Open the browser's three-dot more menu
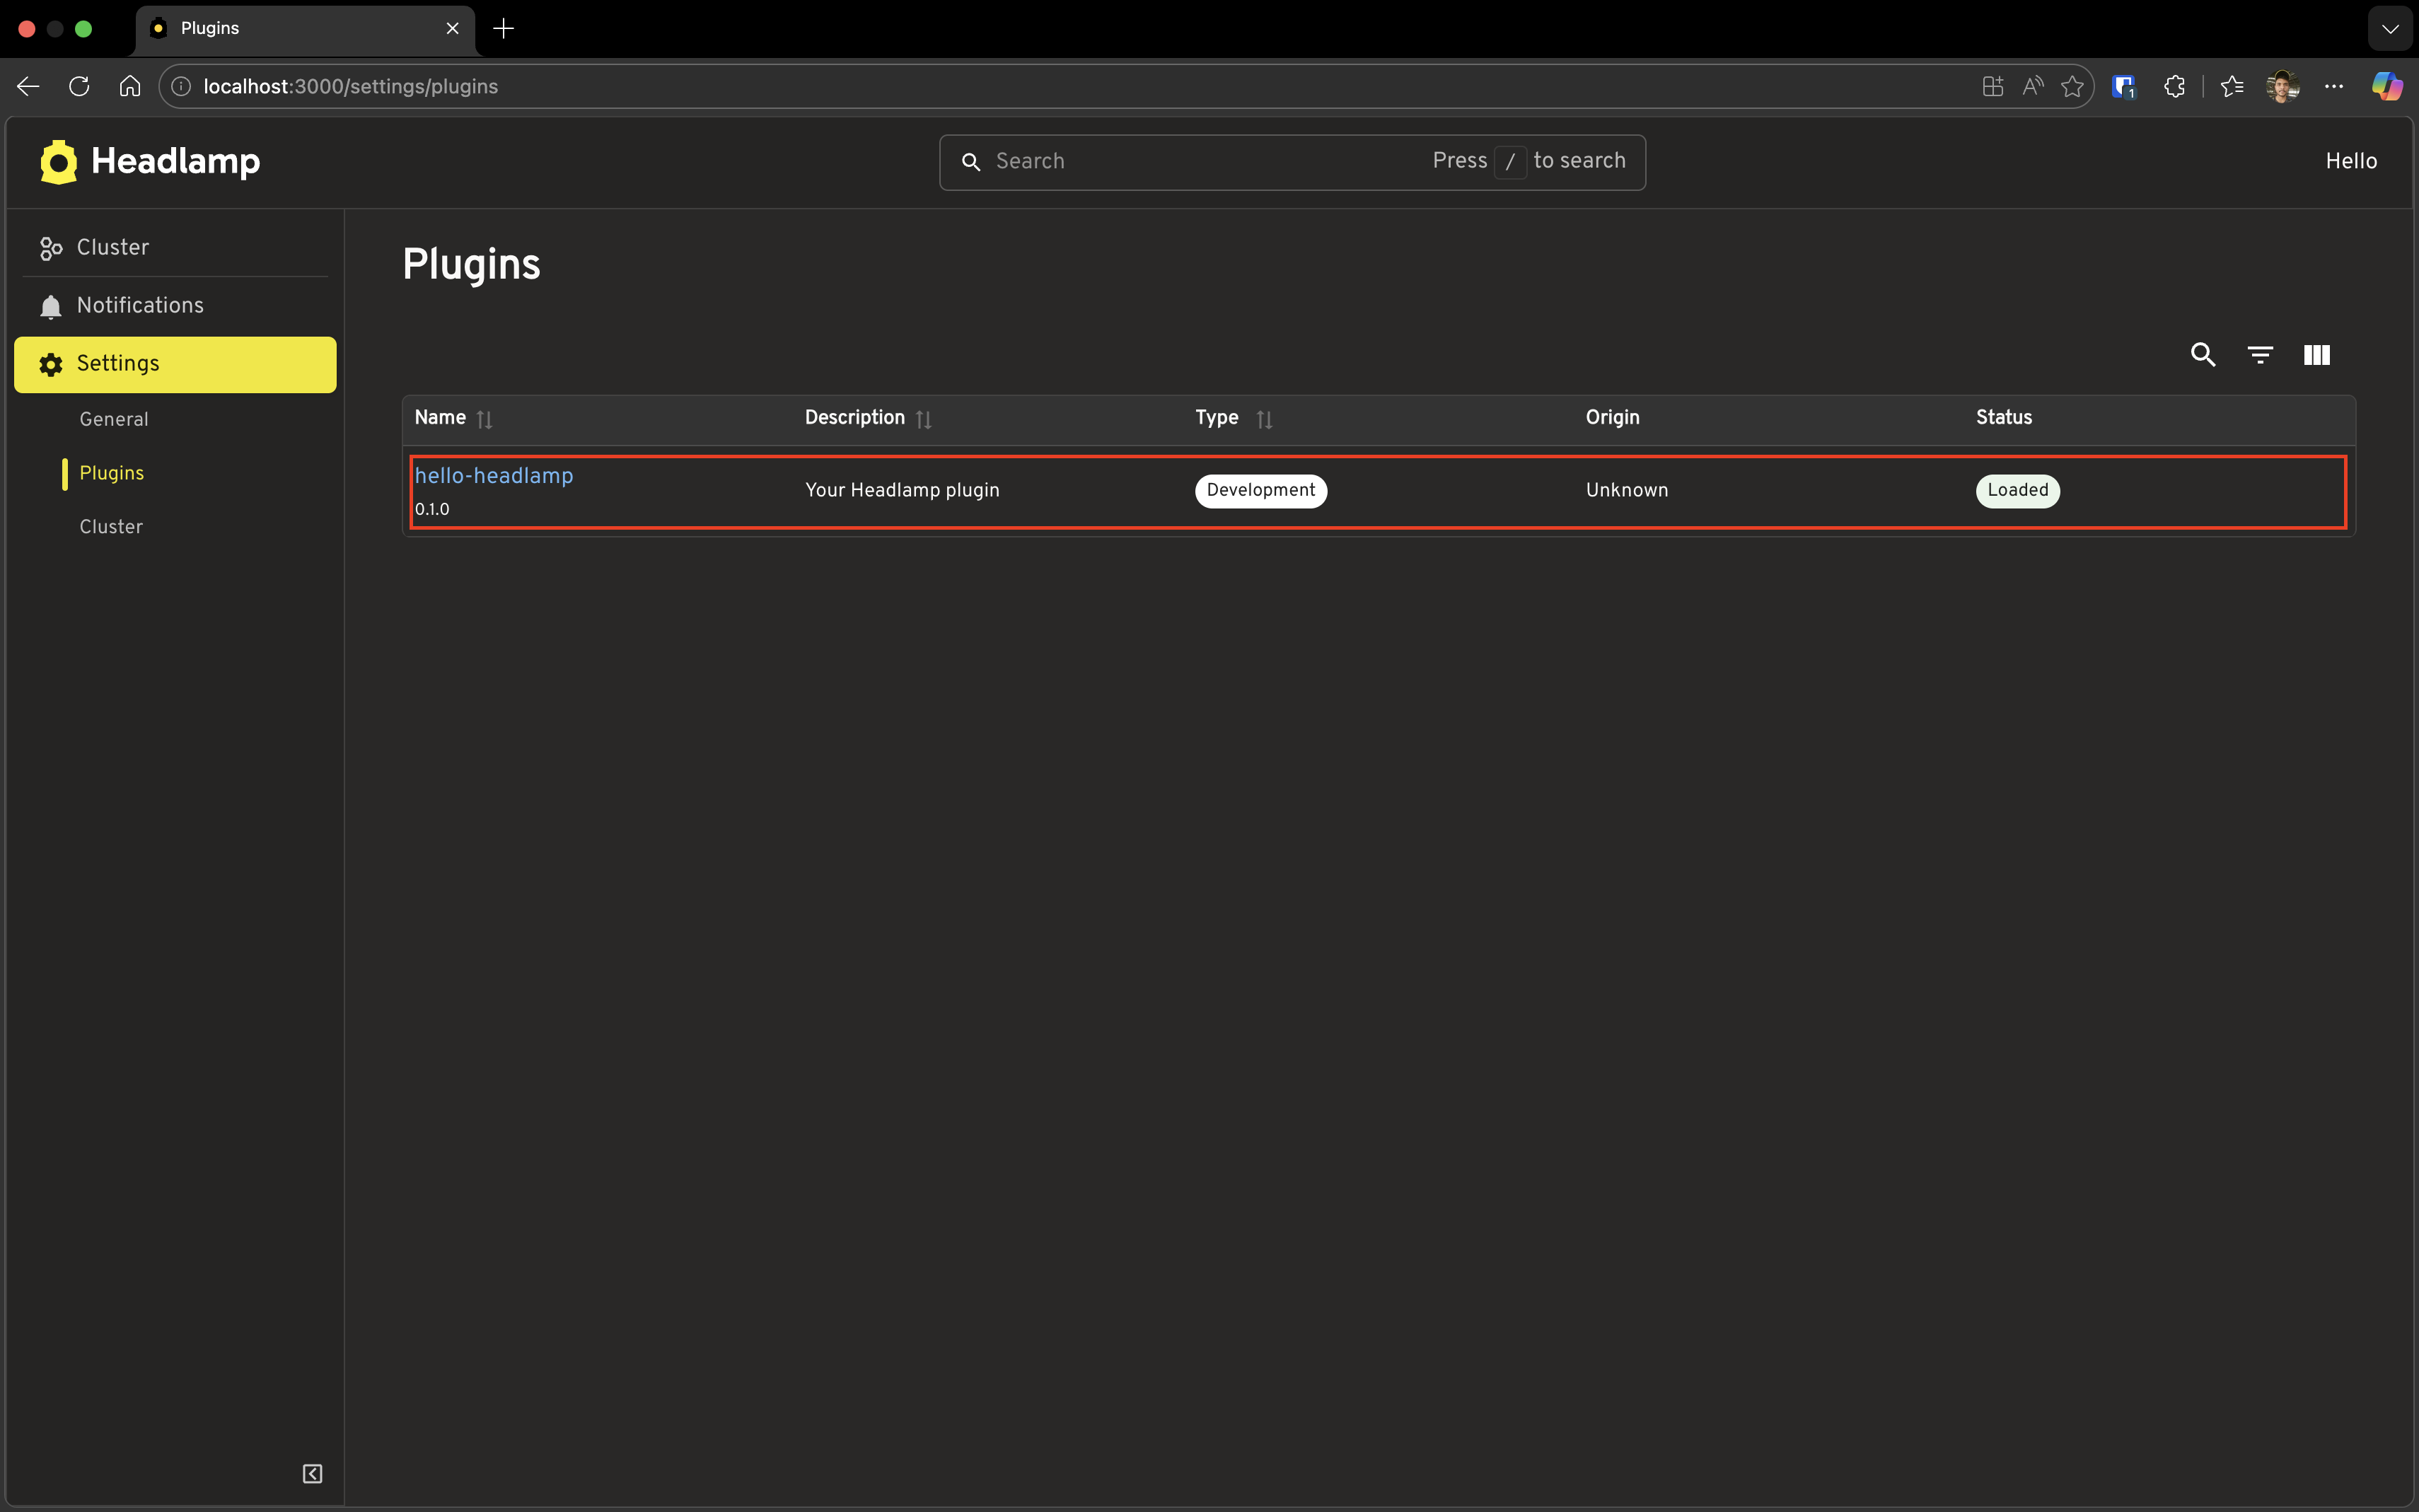 coord(2334,86)
